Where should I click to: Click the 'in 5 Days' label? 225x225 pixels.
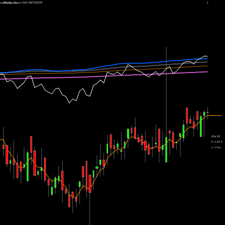point(216,148)
